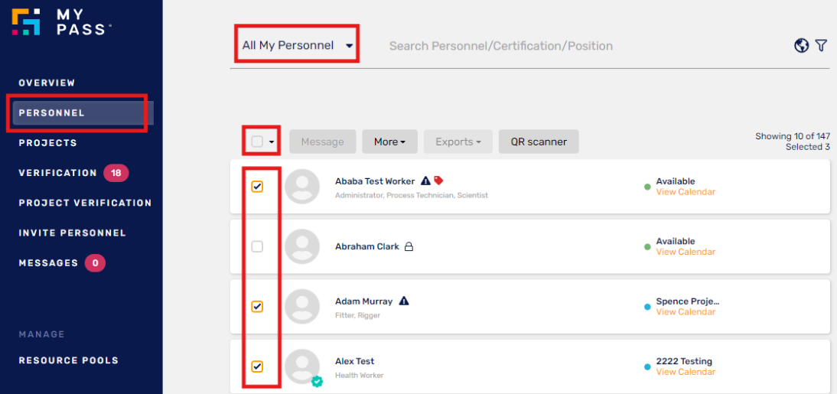Uncheck the Adam Murray checkbox
The width and height of the screenshot is (837, 394).
click(x=257, y=307)
